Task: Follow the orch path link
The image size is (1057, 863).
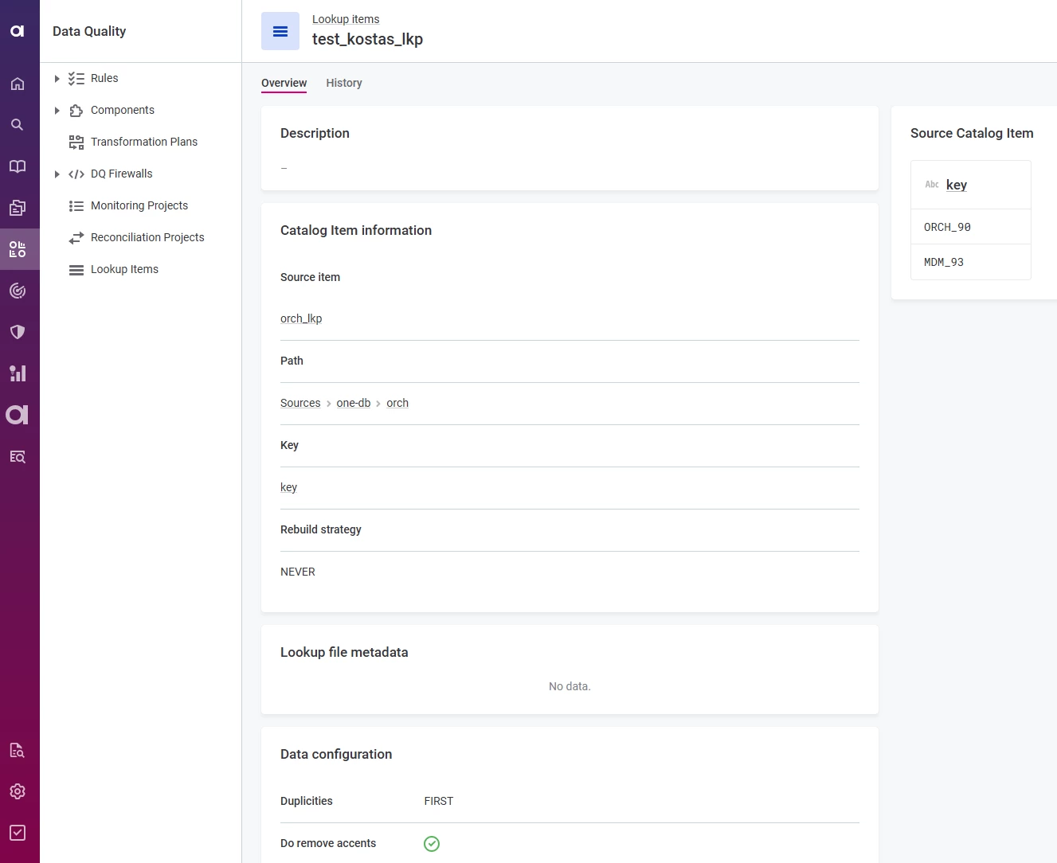Action: click(x=397, y=403)
